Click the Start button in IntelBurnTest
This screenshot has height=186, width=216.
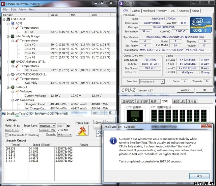(x=98, y=122)
